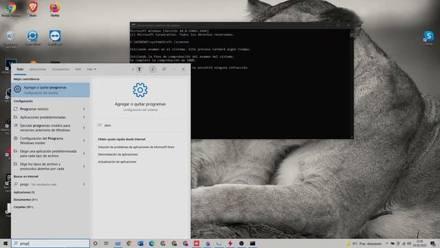440x248 pixels.
Task: Open Actualización de aplicaciones link
Action: tap(117, 162)
